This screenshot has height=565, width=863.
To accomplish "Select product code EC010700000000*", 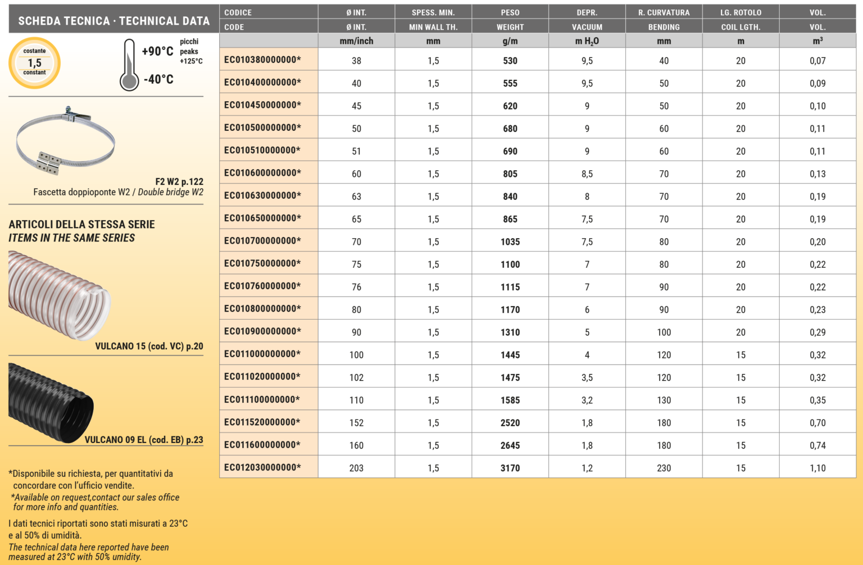I will [x=262, y=241].
